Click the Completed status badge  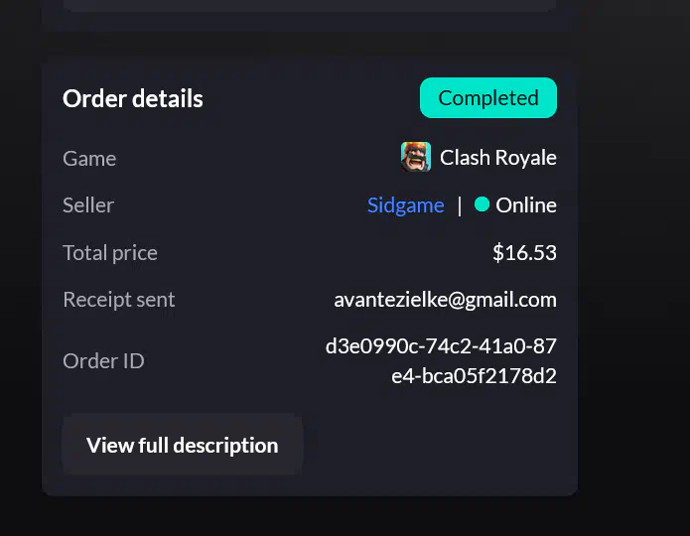point(487,98)
